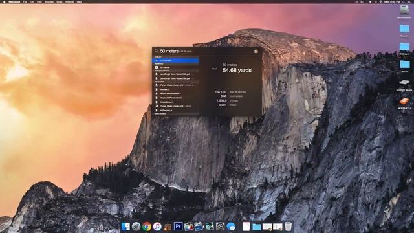The height and width of the screenshot is (233, 414).
Task: Launch Launchpad rocket icon in dock
Action: (136, 227)
